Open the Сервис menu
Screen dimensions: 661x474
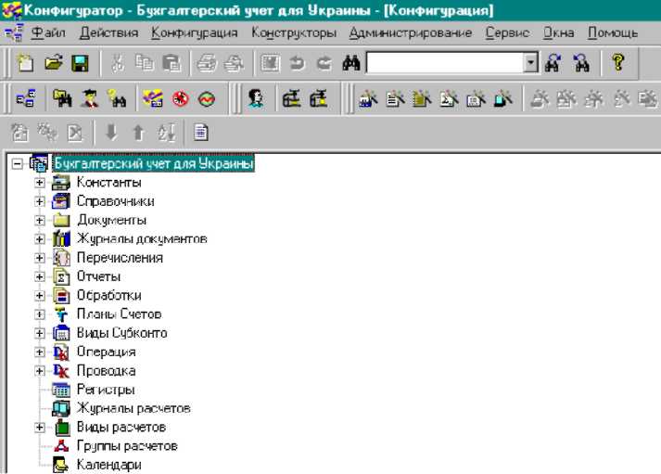click(507, 32)
